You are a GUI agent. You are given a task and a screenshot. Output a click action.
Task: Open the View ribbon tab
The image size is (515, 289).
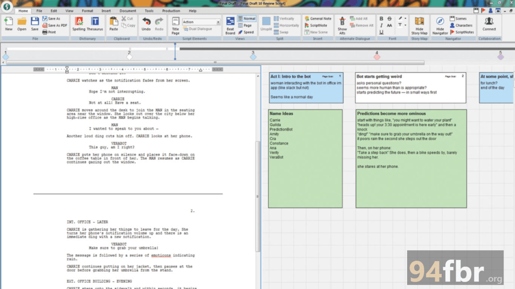[69, 11]
